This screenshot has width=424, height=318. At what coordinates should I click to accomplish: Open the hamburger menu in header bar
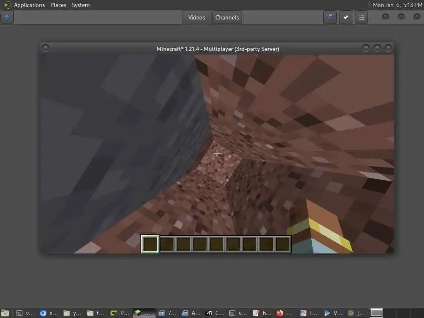click(x=361, y=17)
